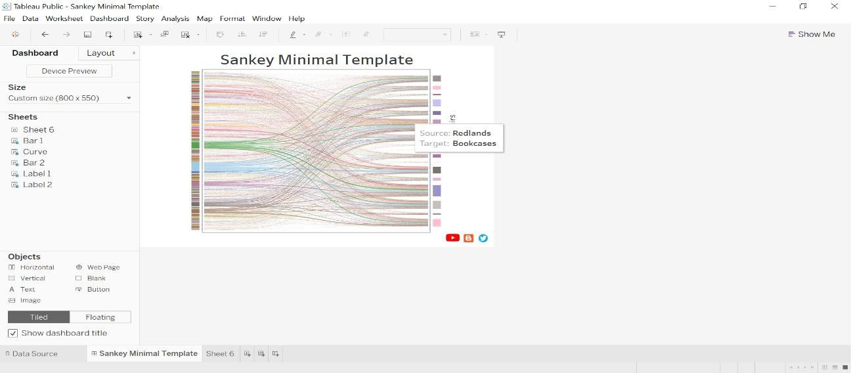Click New Story tab icon
This screenshot has height=373, width=851.
pos(276,353)
